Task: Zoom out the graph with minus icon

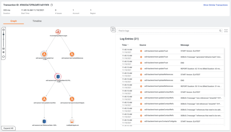Action: coord(4,30)
